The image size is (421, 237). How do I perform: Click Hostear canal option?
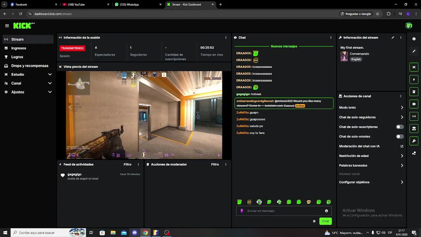[x=349, y=174]
